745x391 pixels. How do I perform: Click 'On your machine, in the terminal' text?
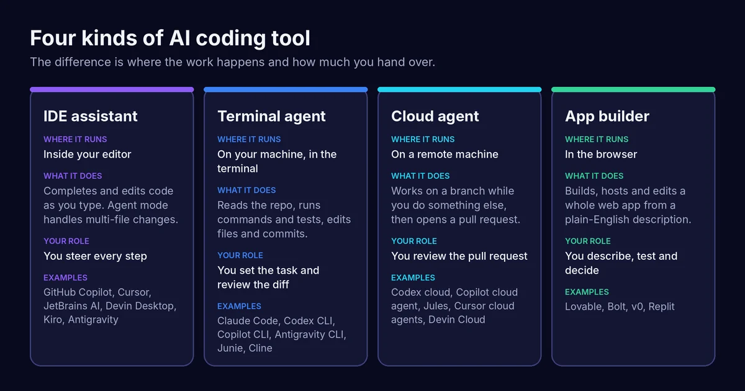click(277, 161)
